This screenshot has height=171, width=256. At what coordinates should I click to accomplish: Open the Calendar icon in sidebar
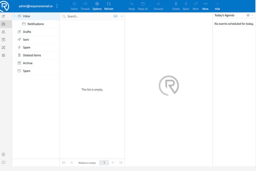coord(3,40)
